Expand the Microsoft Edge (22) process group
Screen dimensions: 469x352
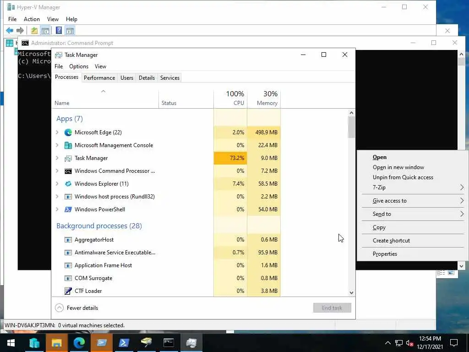(x=57, y=132)
